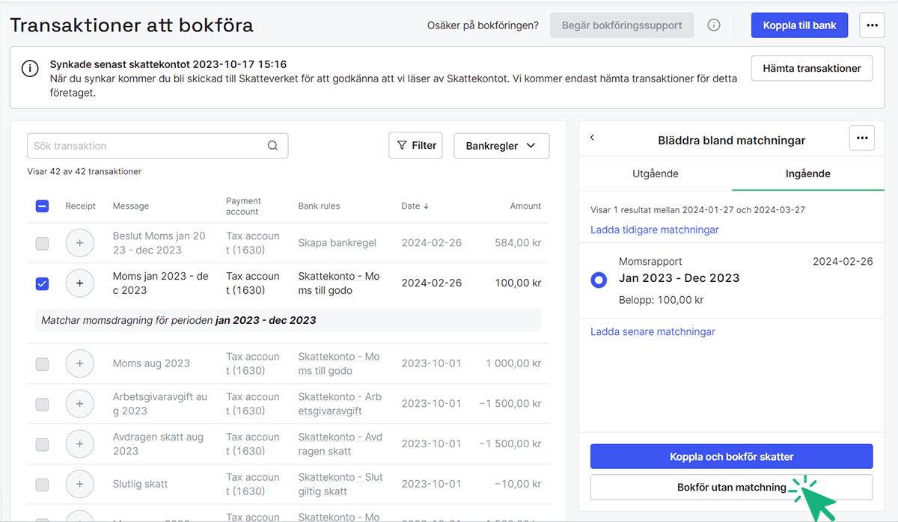Select the Momsrapport Jan 2023 radio button
Screen dimensions: 898x522
tap(598, 280)
